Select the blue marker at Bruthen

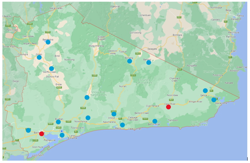[x=58, y=122]
